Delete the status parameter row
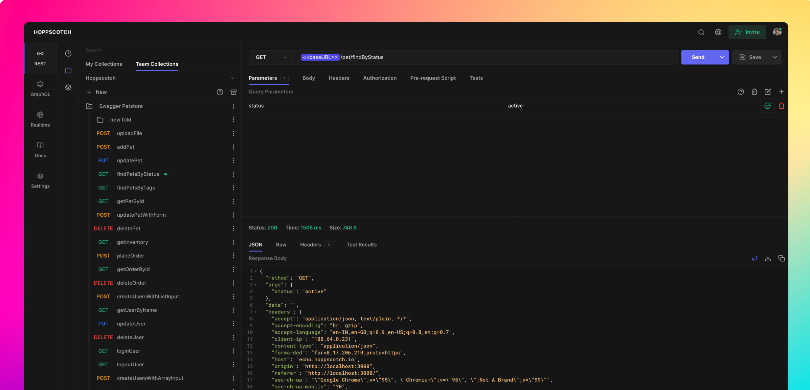Viewport: 810px width, 390px height. click(x=781, y=106)
